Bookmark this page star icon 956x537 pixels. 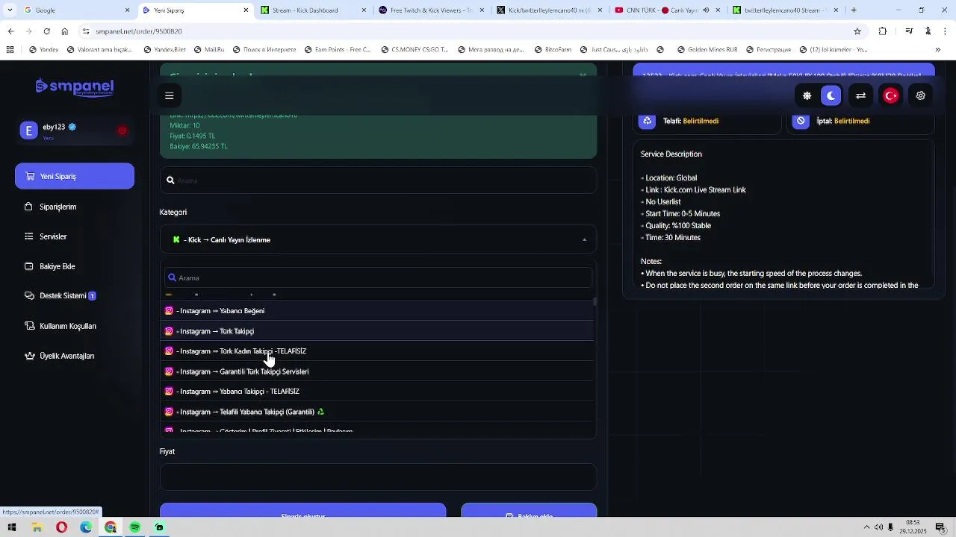tap(857, 31)
